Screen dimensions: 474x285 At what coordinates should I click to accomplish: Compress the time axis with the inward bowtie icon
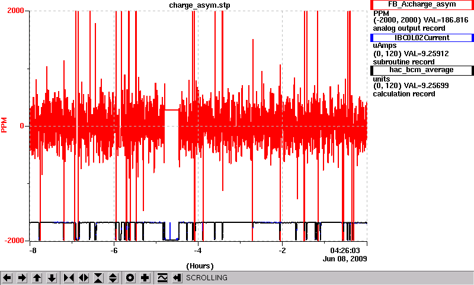(x=69, y=278)
